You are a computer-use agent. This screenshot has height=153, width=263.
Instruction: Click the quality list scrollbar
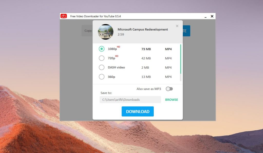click(181, 63)
